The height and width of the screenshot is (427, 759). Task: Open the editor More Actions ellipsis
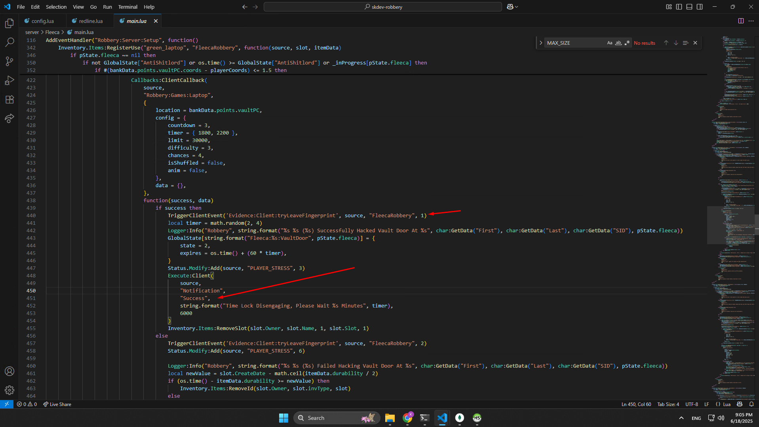coord(751,21)
